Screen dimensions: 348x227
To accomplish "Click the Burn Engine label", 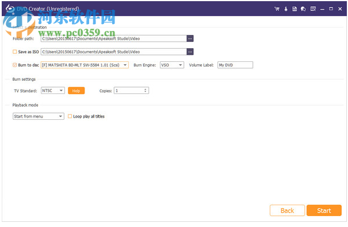I will pos(145,65).
